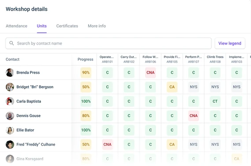Click Carla Baptista's 100% progress badge

tap(86, 101)
